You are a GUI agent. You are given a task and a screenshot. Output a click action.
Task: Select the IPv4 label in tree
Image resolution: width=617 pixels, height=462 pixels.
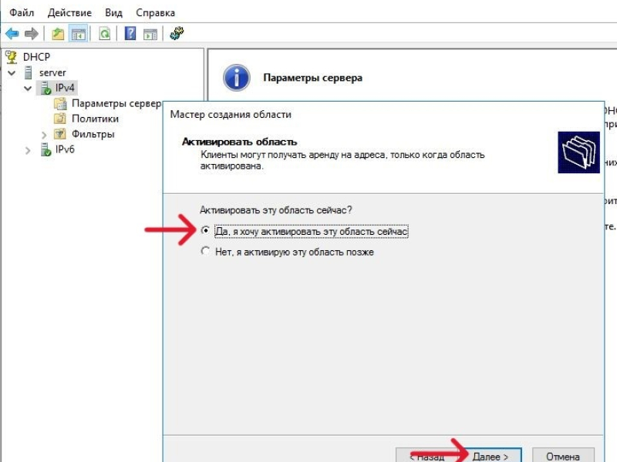click(65, 88)
